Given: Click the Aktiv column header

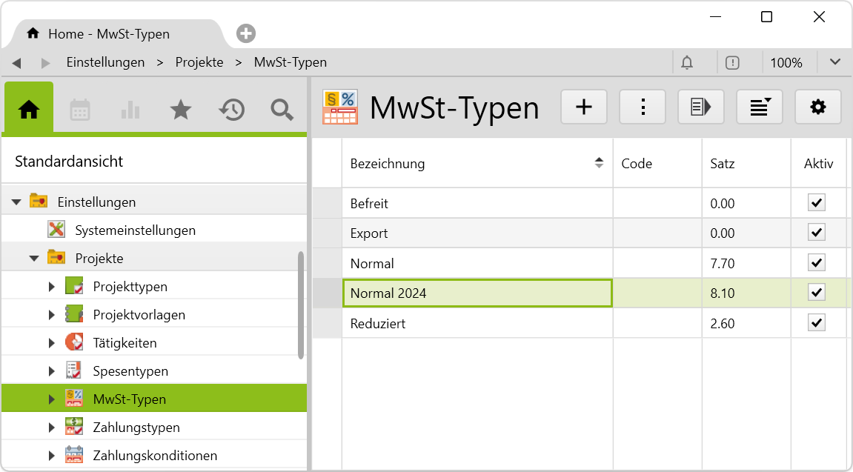Looking at the screenshot, I should [x=819, y=163].
